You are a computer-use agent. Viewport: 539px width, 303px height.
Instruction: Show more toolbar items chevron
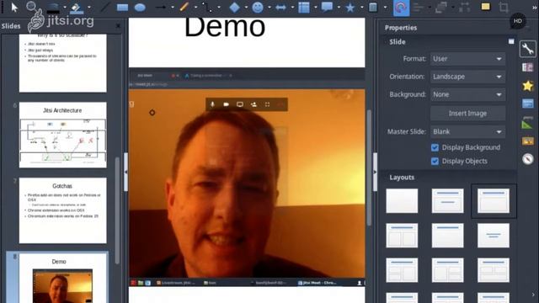[x=535, y=8]
